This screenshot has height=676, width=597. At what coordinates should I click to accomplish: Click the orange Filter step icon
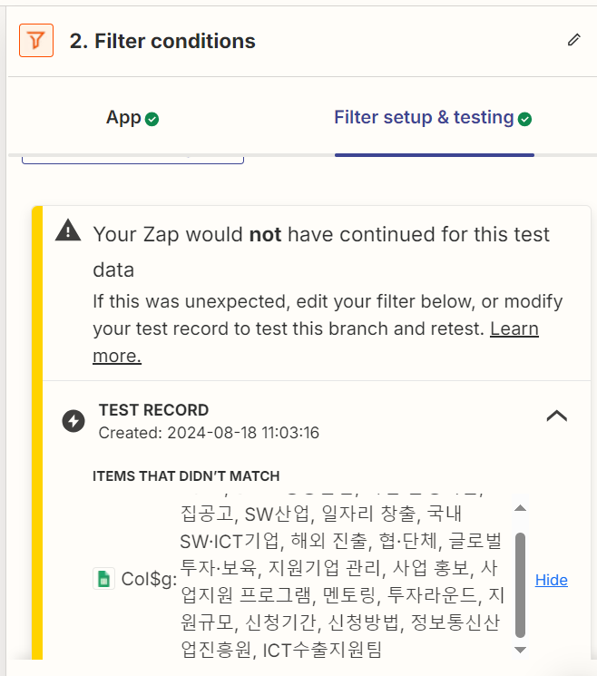tap(36, 41)
